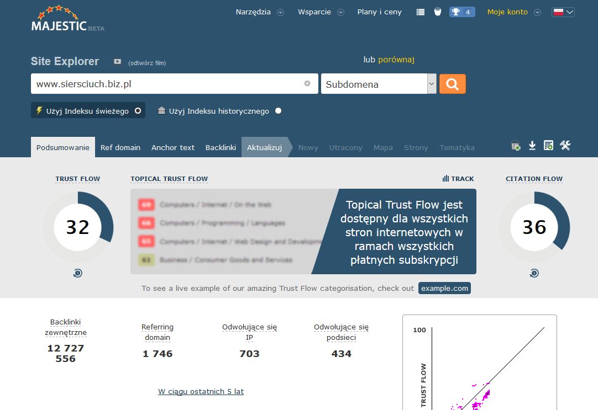598x410 pixels.
Task: Click the backlinks value '12 727 556'
Action: 66,353
